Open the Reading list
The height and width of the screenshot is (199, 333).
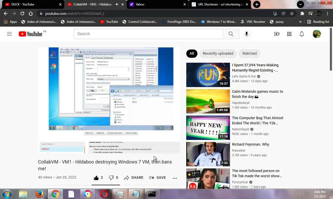tap(318, 22)
